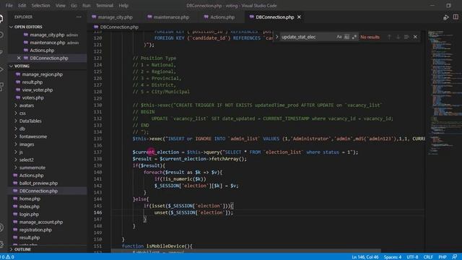
Task: Open the File menu
Action: coord(9,5)
